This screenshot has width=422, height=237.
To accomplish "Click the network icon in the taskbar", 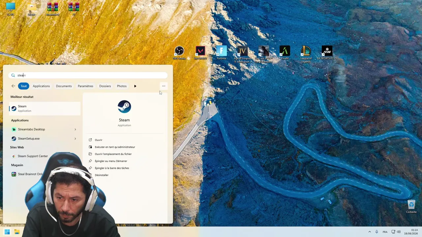I will 393,232.
